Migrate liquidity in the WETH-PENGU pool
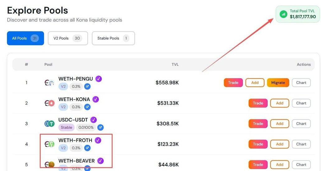Screen dimensions: 321x171 [x=278, y=83]
